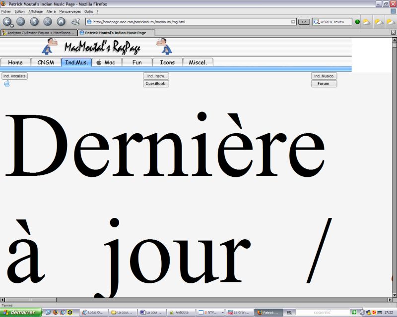Click the left bowing-man logo in the banner
Viewport: 397px width, 317px height.
pos(50,46)
